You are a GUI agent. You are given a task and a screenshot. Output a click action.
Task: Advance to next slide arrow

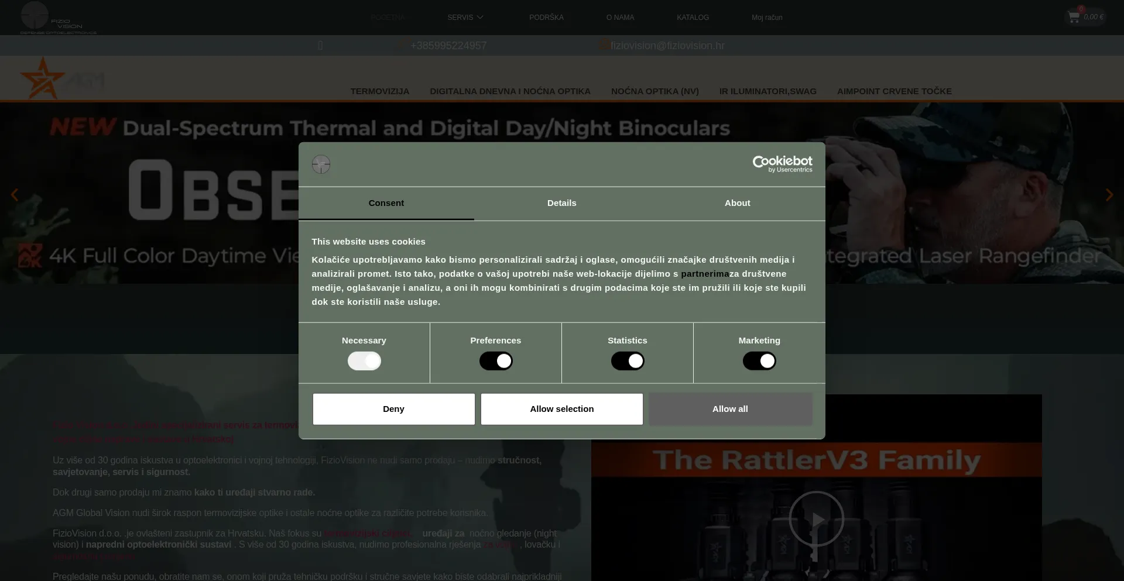1109,195
